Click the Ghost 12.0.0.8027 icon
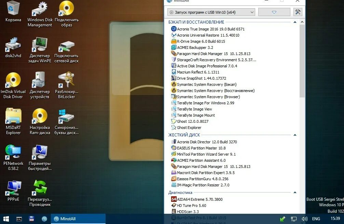344x224 pixels. pos(174,121)
